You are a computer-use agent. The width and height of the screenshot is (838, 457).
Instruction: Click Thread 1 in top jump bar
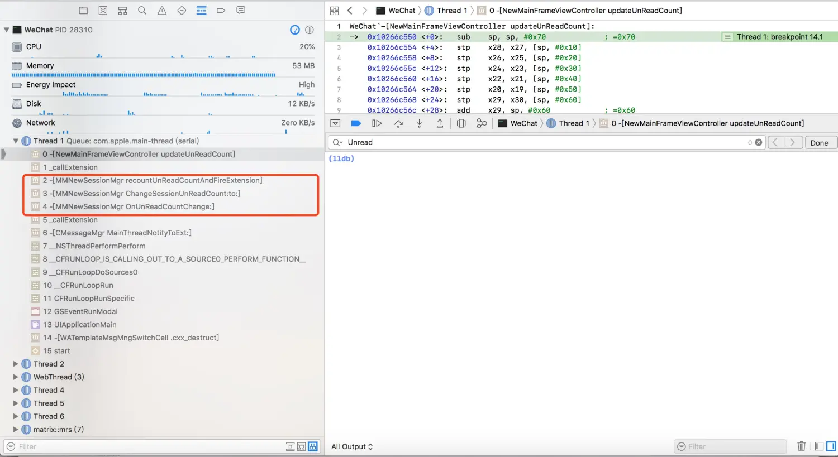pyautogui.click(x=446, y=11)
